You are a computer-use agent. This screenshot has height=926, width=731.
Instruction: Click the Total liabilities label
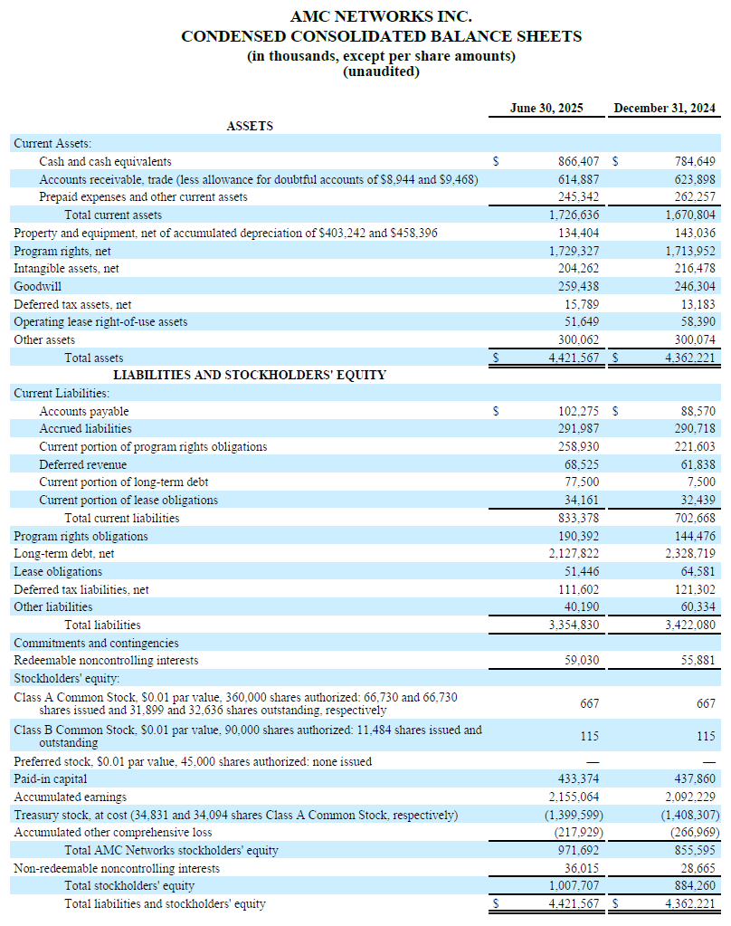(102, 625)
